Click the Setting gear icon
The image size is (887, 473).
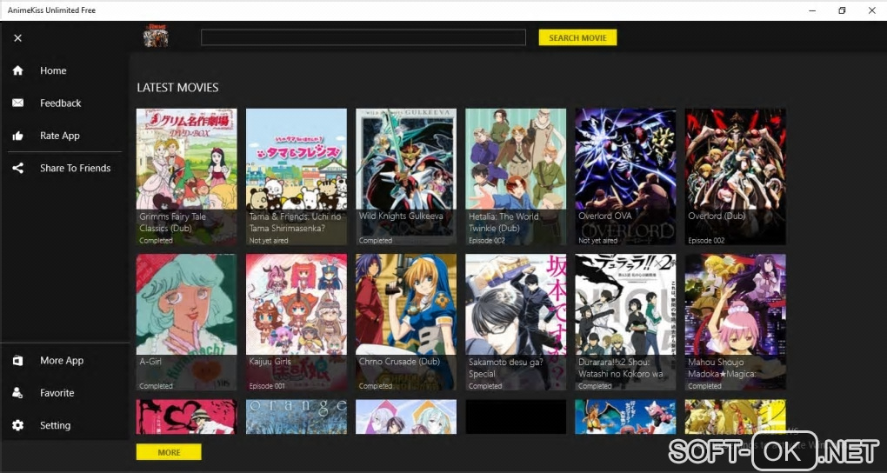(x=18, y=425)
